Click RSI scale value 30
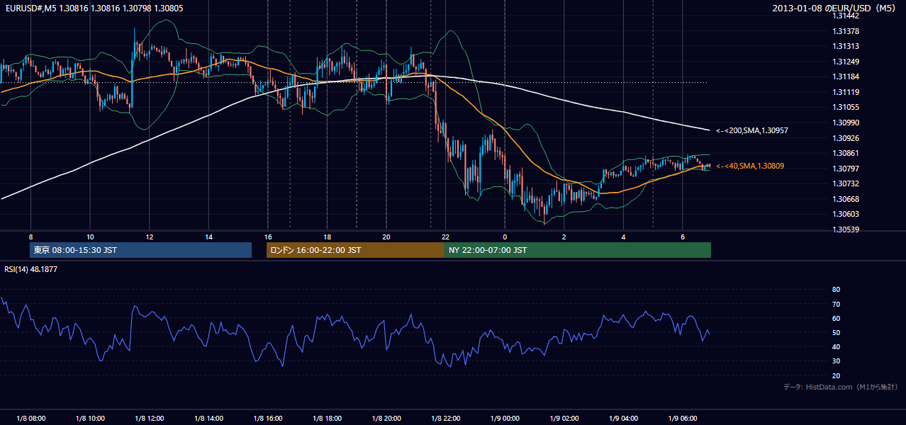The image size is (906, 425). [x=837, y=361]
